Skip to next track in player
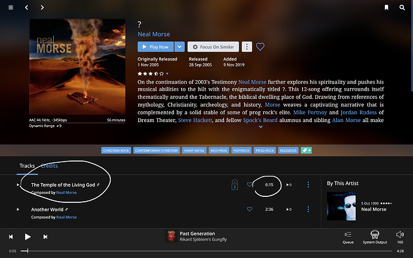 pos(45,237)
